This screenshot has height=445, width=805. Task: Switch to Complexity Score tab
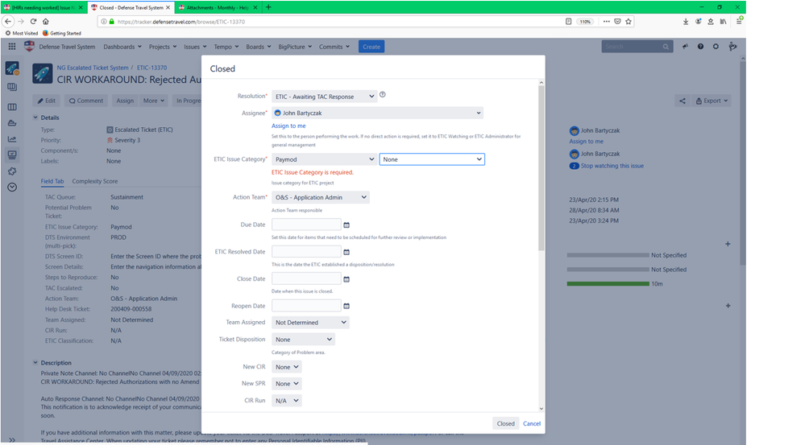(95, 181)
